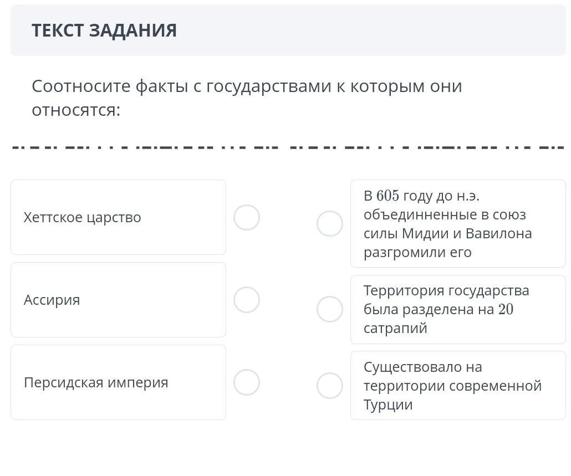This screenshot has height=476, width=571.
Task: Select the radio circle next to Персидская империя
Action: (x=247, y=382)
